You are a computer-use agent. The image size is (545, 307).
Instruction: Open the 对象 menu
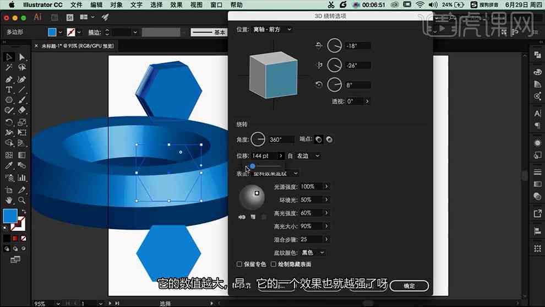(x=117, y=5)
